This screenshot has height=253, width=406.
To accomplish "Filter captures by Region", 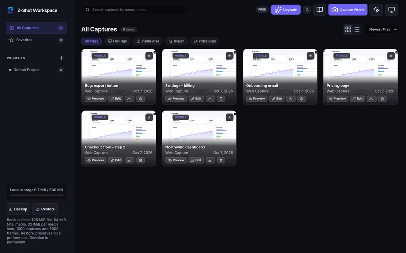I will pos(176,41).
